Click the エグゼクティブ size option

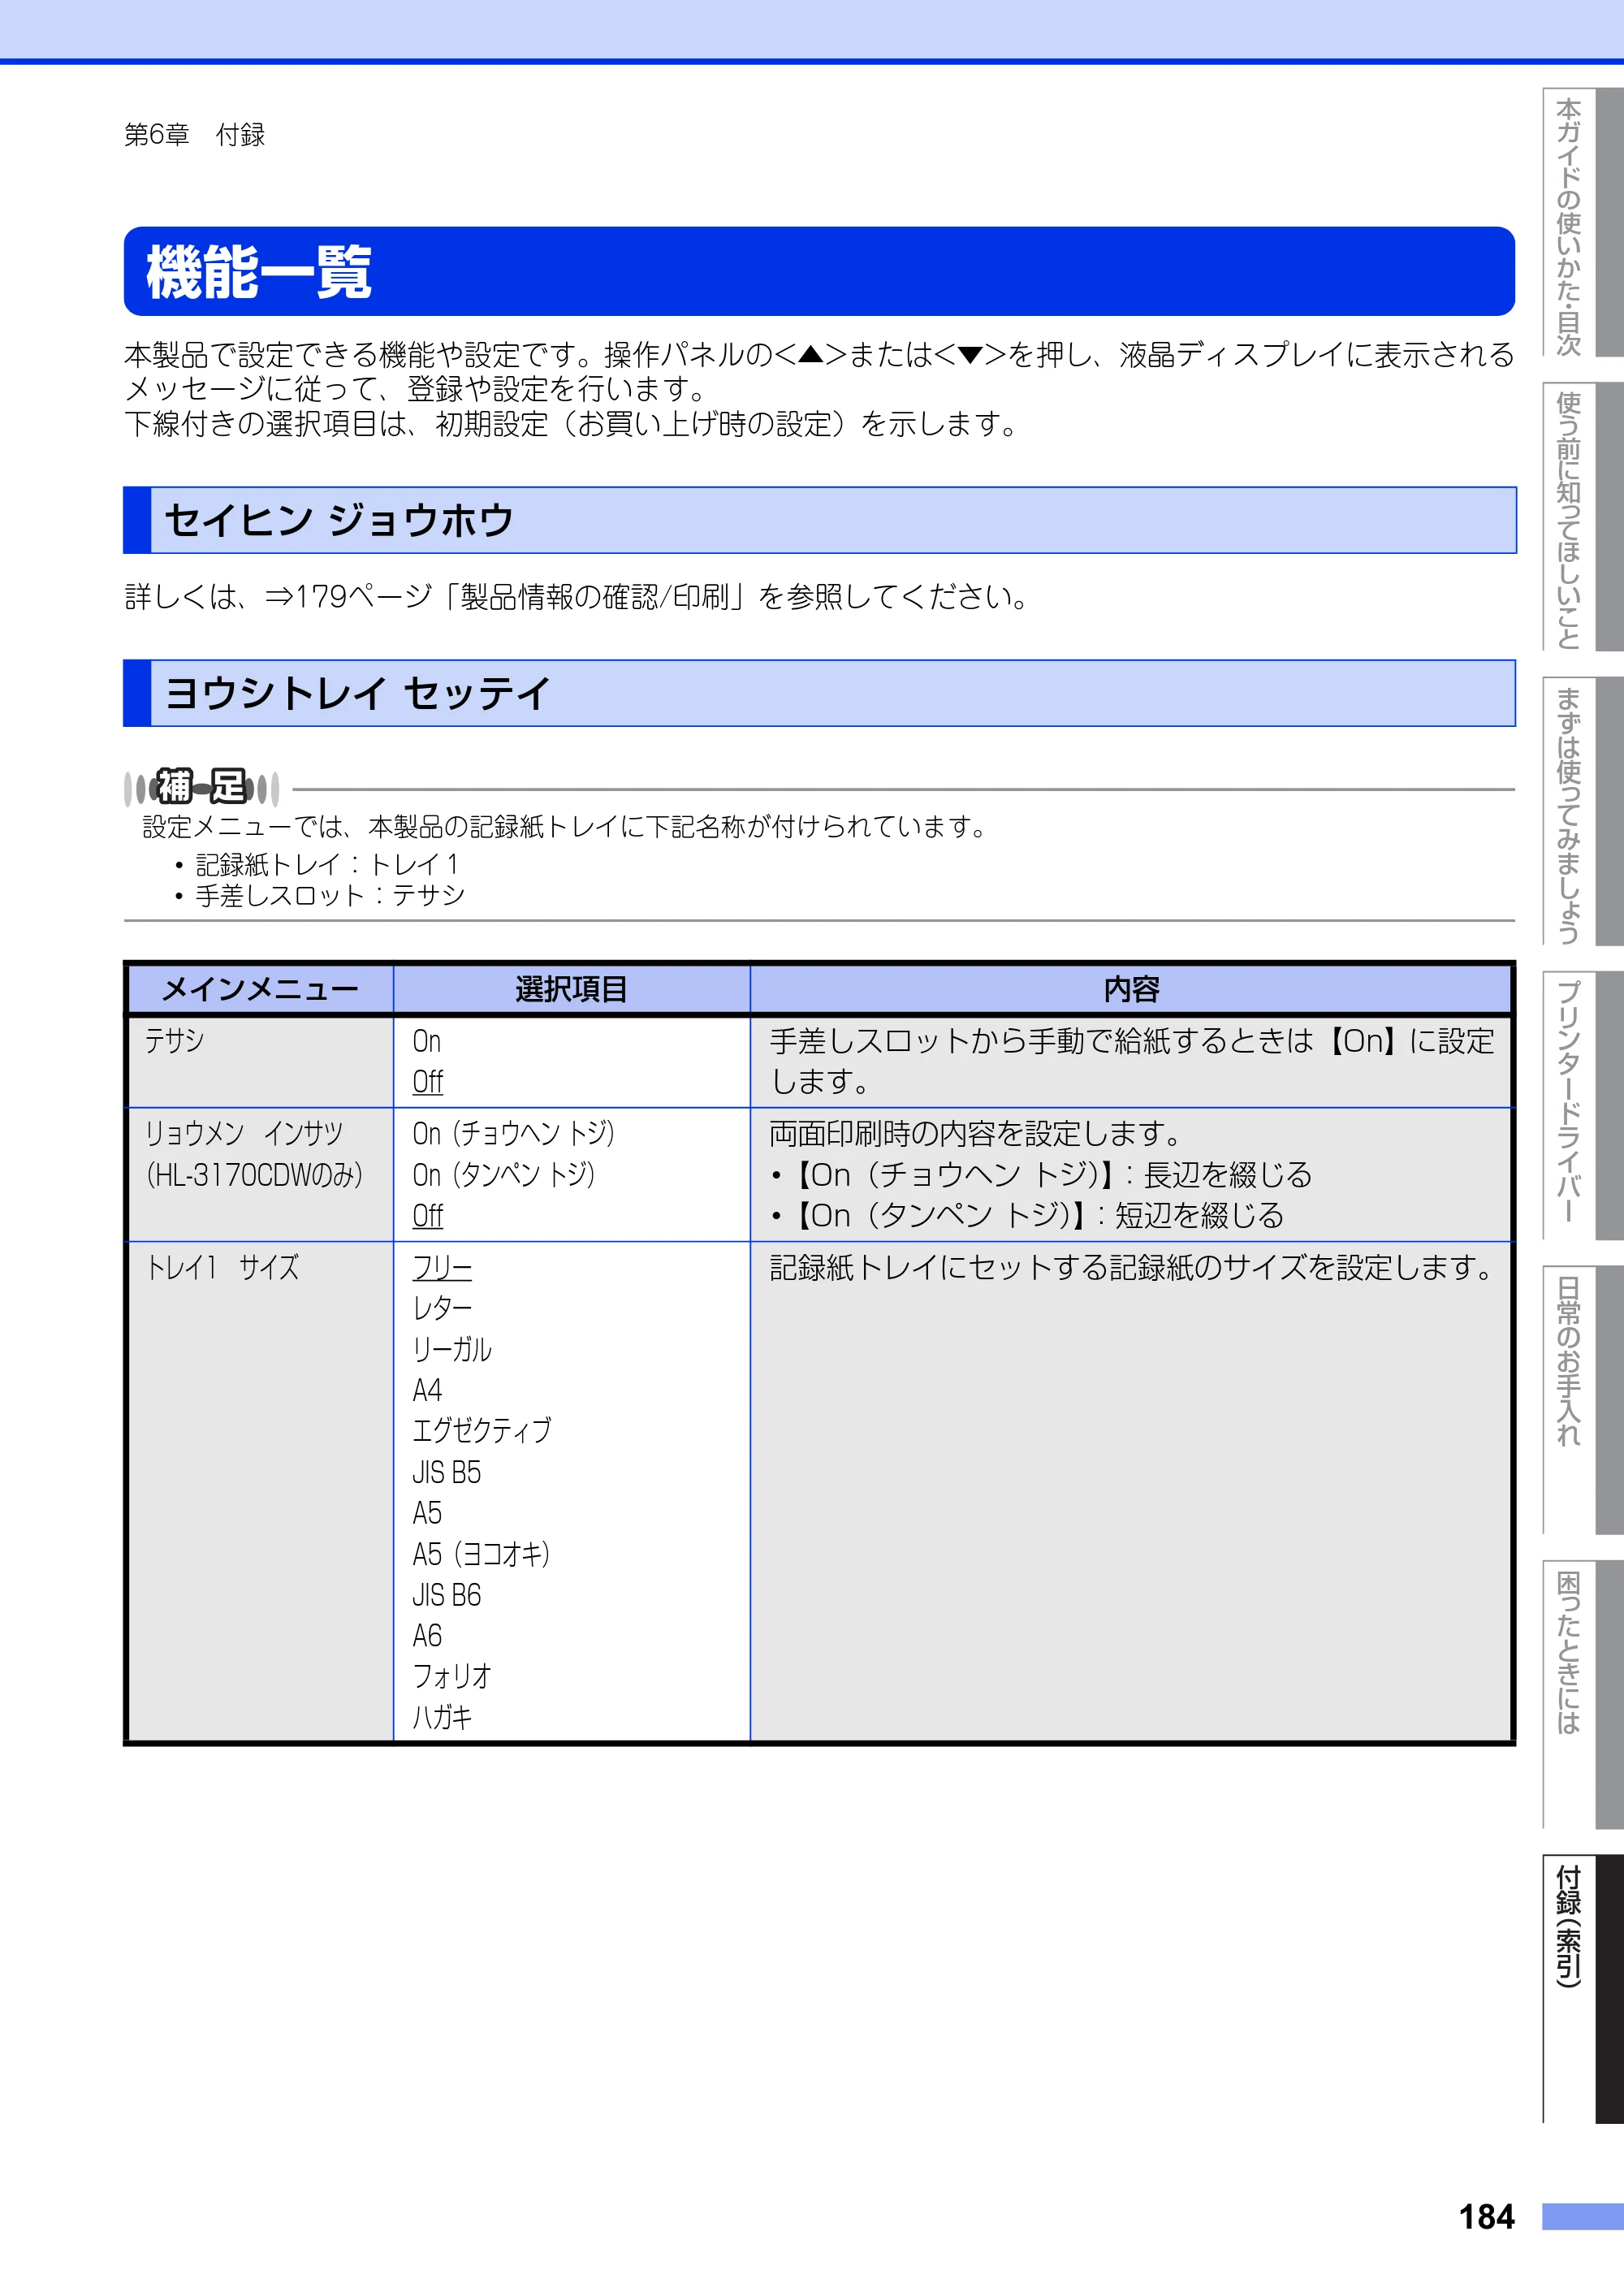pos(482,1431)
